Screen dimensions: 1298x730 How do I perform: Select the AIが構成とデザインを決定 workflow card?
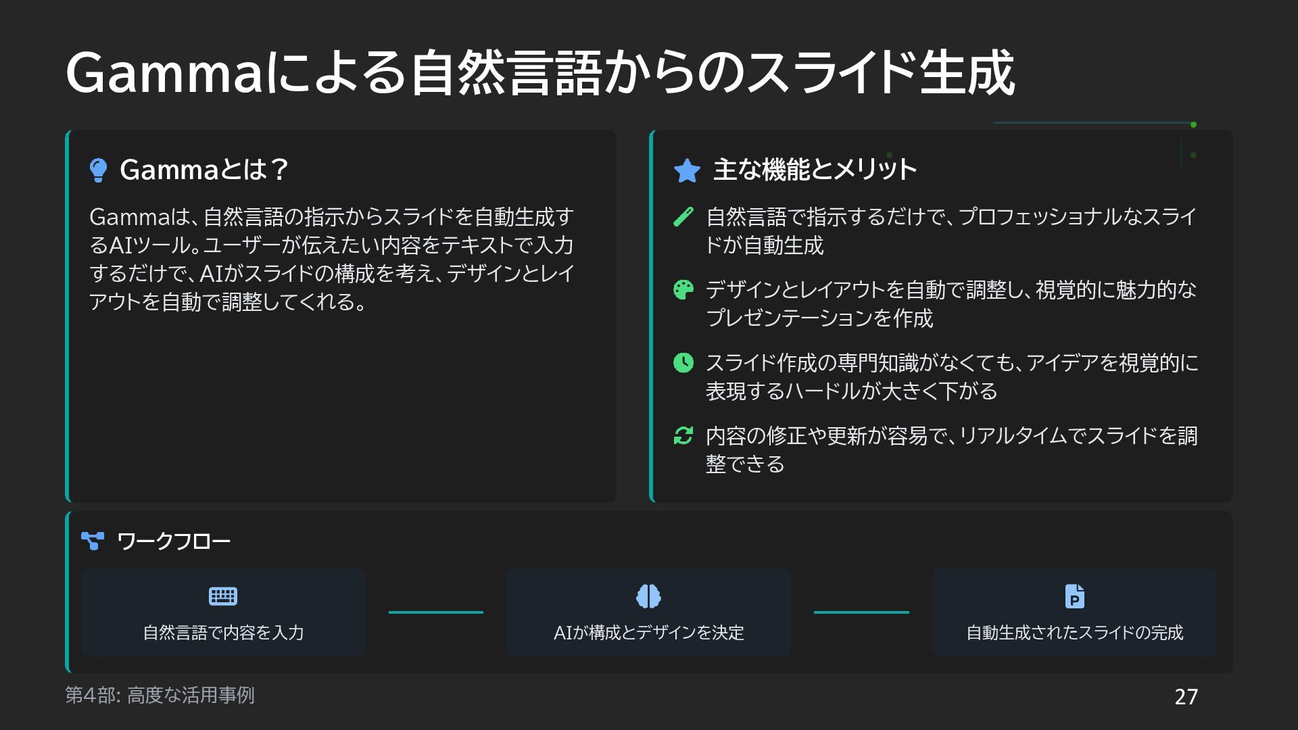(x=648, y=612)
